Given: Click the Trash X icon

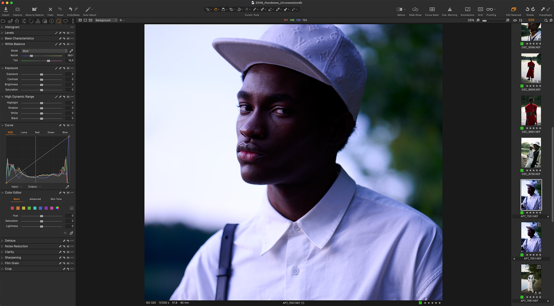Looking at the screenshot, I should (x=50, y=10).
